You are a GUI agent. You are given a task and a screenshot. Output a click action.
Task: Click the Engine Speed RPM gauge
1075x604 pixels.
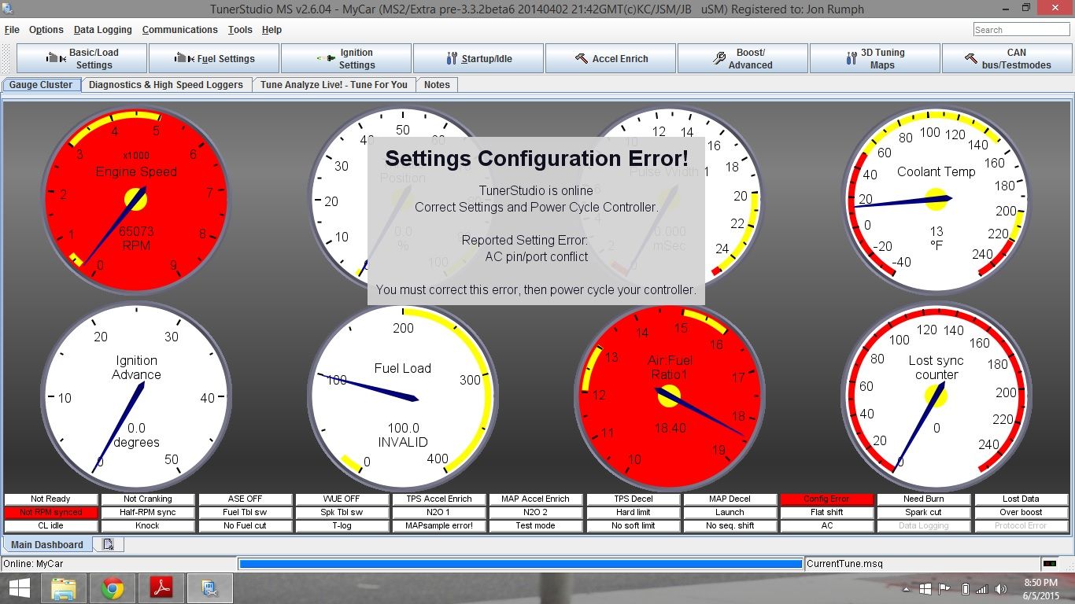(136, 200)
